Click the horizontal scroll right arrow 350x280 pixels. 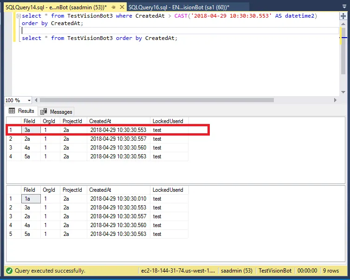(x=335, y=100)
